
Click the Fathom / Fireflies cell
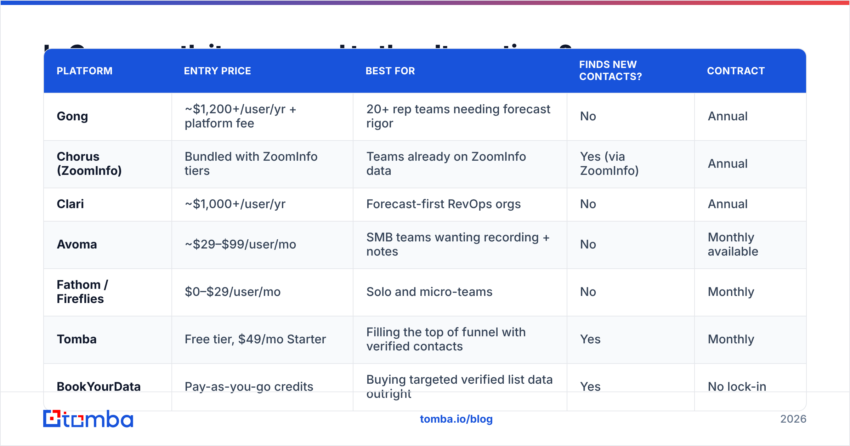83,292
